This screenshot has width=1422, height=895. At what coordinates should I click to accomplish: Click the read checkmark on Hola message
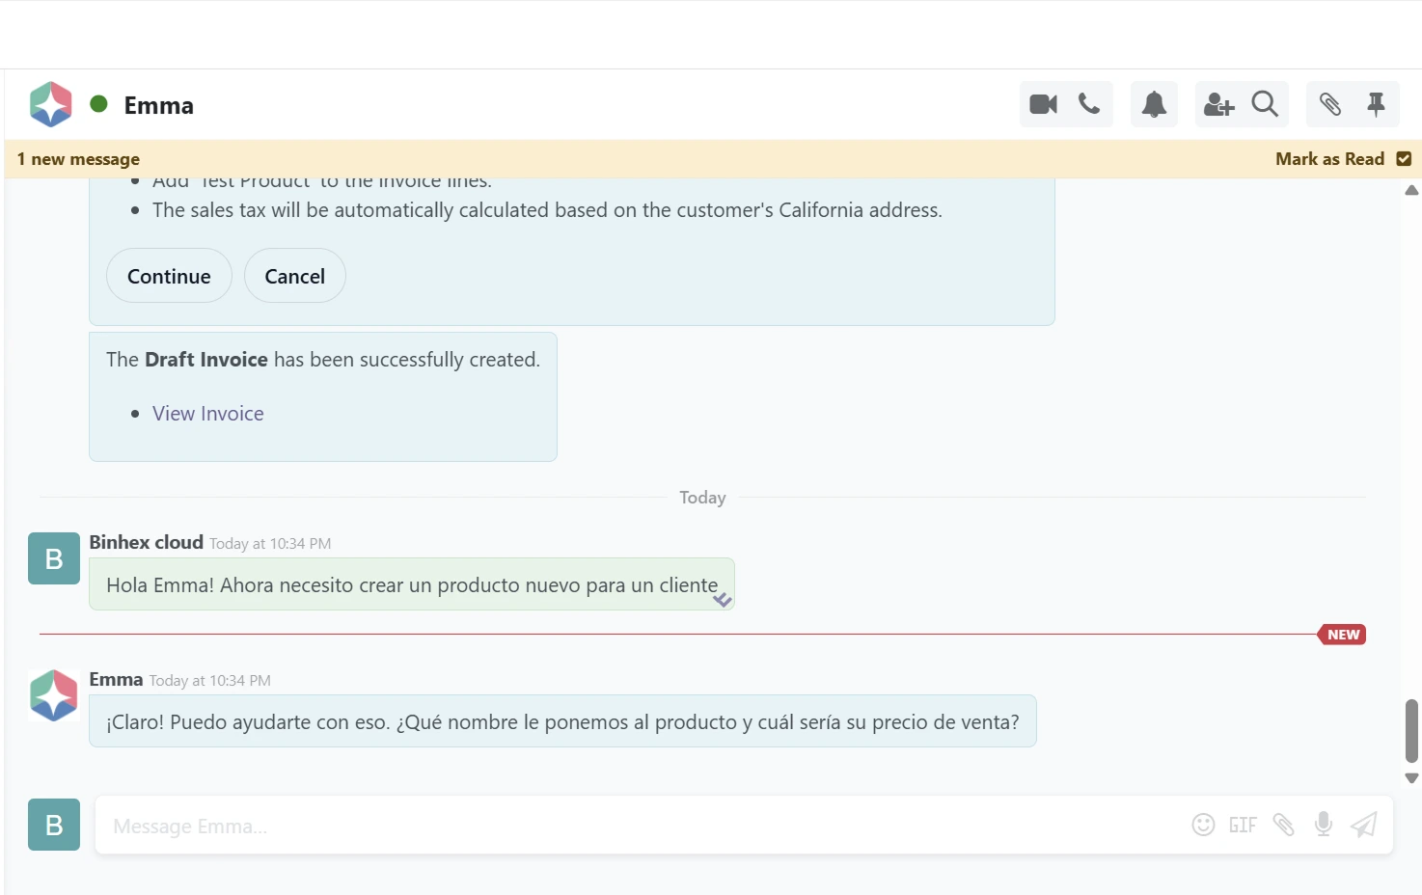point(723,600)
